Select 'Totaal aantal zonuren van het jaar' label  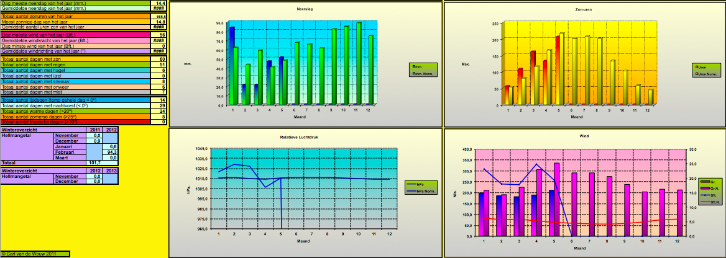coord(75,16)
